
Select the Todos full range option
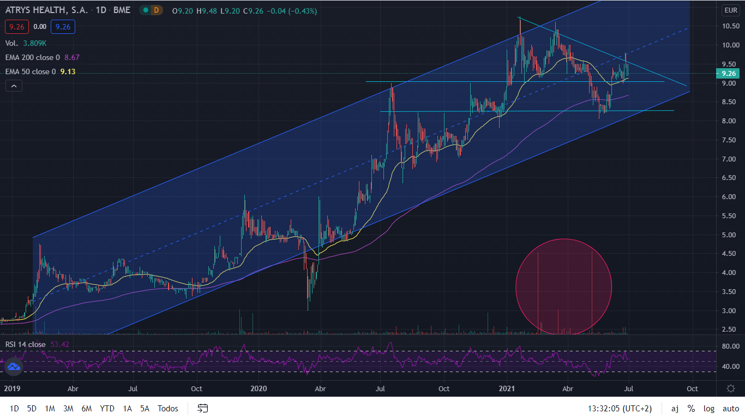168,408
